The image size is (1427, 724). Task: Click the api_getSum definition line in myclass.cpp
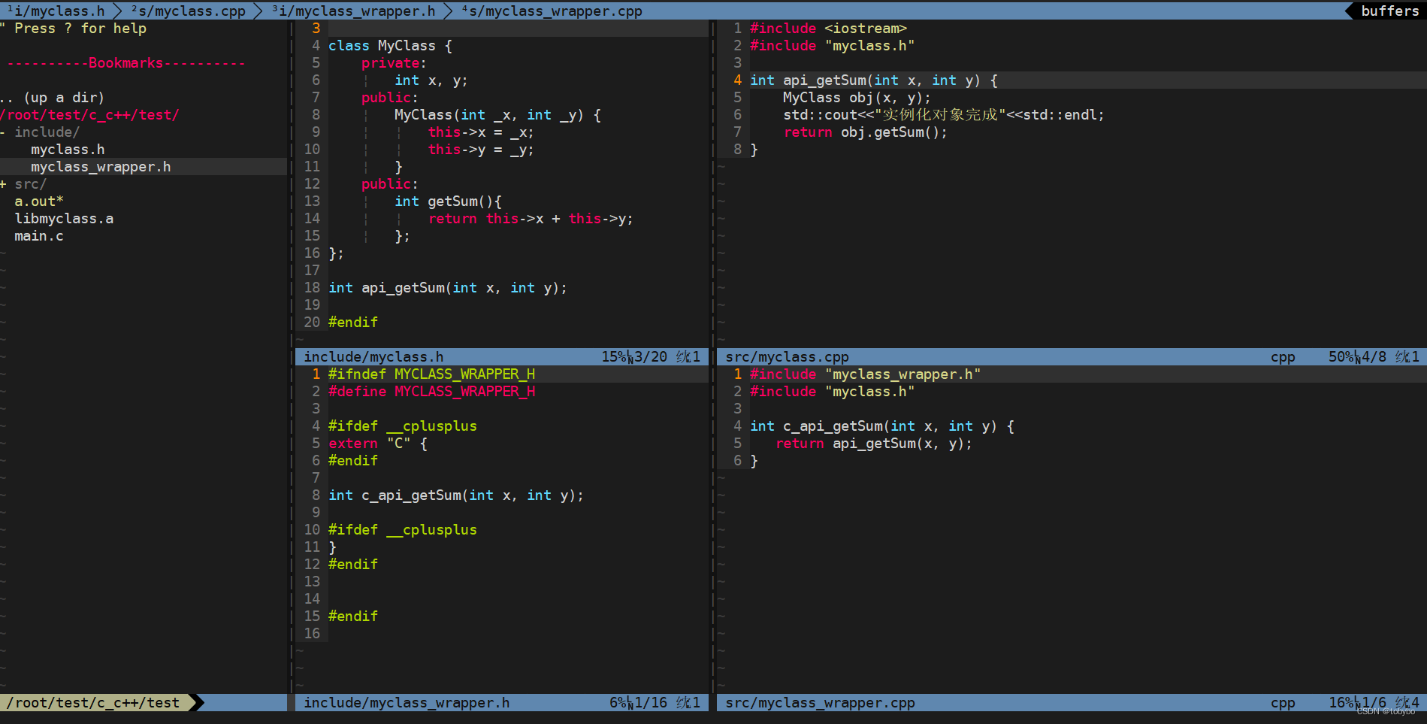click(x=874, y=80)
